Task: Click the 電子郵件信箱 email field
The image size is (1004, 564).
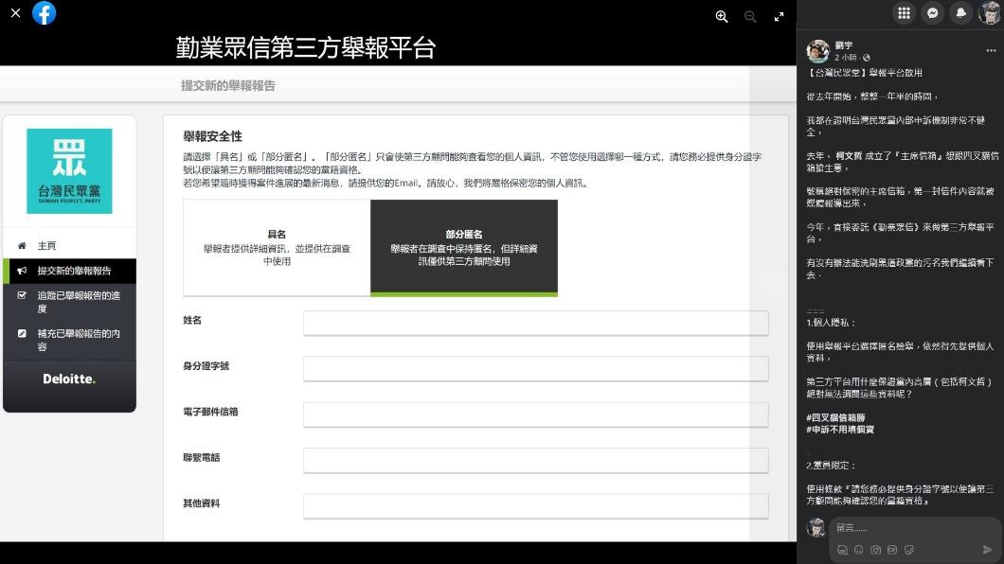Action: (x=536, y=415)
